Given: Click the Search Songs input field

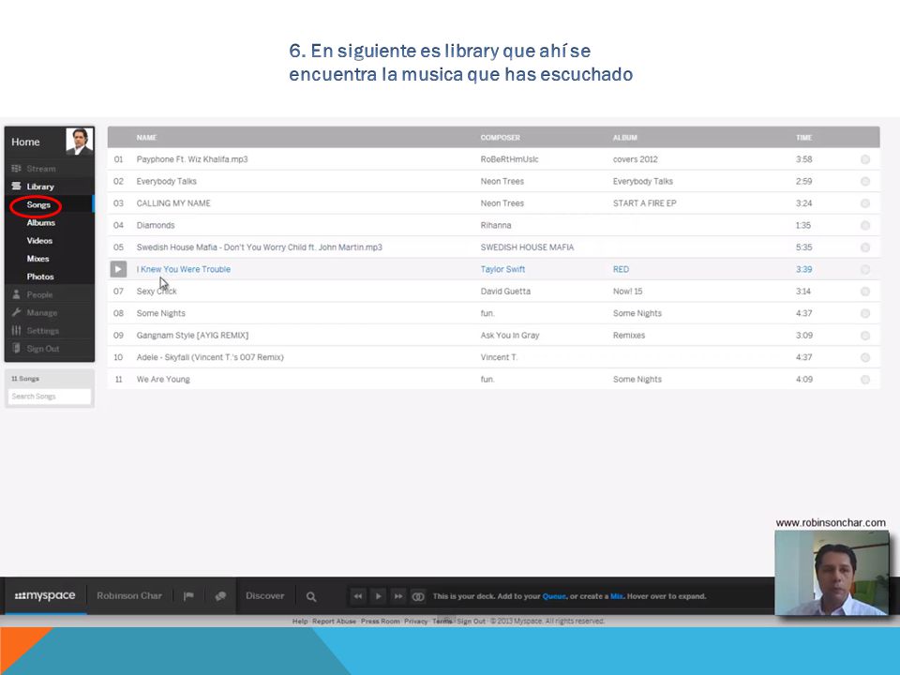Looking at the screenshot, I should pyautogui.click(x=50, y=396).
